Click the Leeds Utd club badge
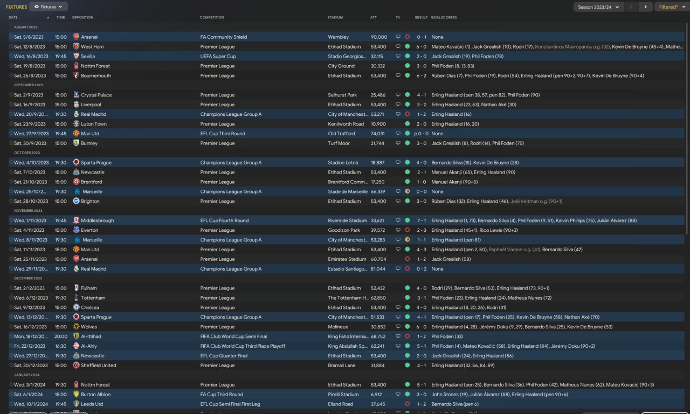Image resolution: width=690 pixels, height=414 pixels. click(76, 404)
